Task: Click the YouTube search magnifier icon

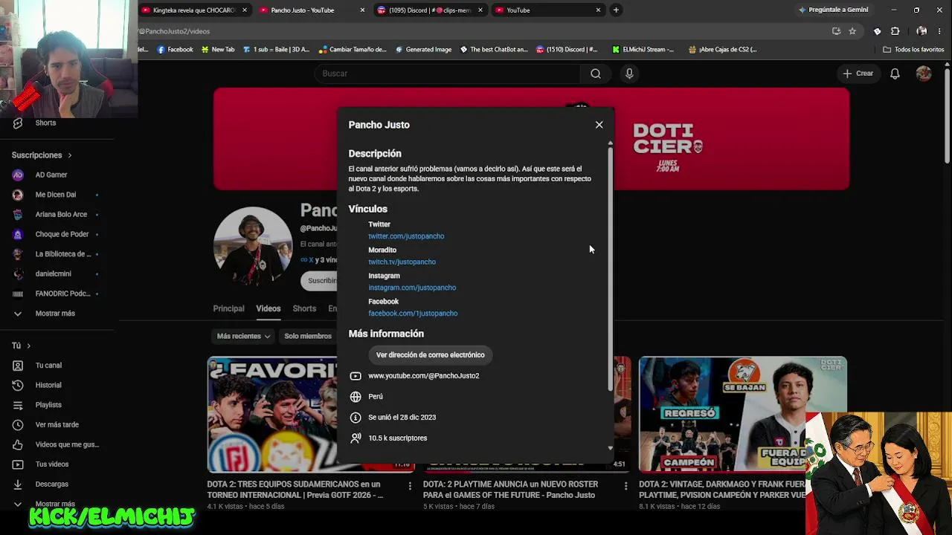Action: point(596,74)
